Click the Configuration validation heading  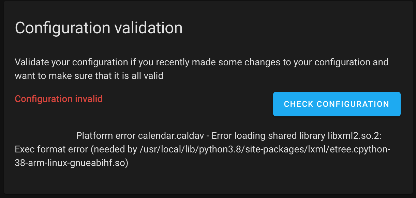(x=98, y=28)
